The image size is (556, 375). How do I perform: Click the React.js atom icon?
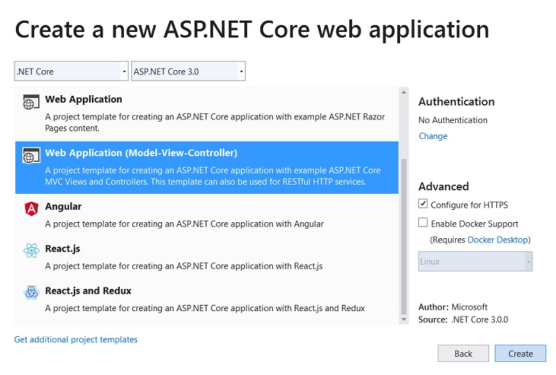pyautogui.click(x=31, y=251)
